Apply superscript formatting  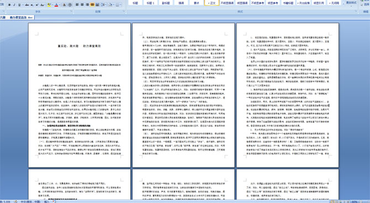[x=37, y=5]
